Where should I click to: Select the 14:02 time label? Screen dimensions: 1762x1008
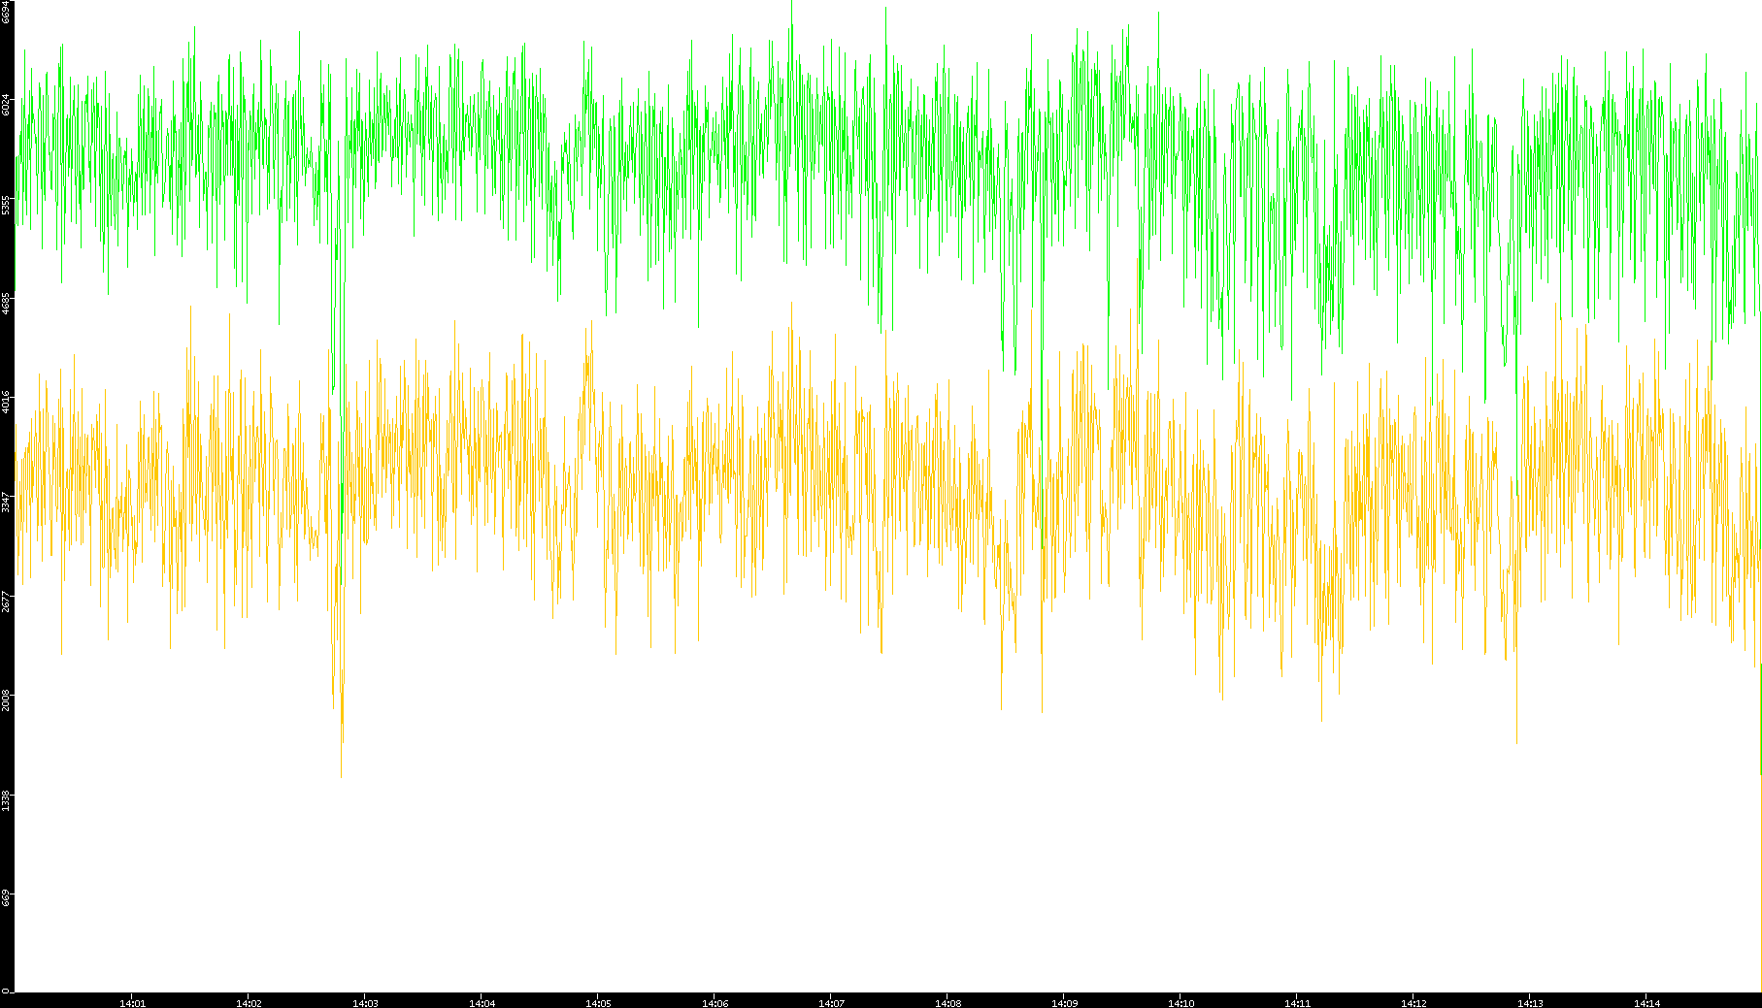[249, 1003]
